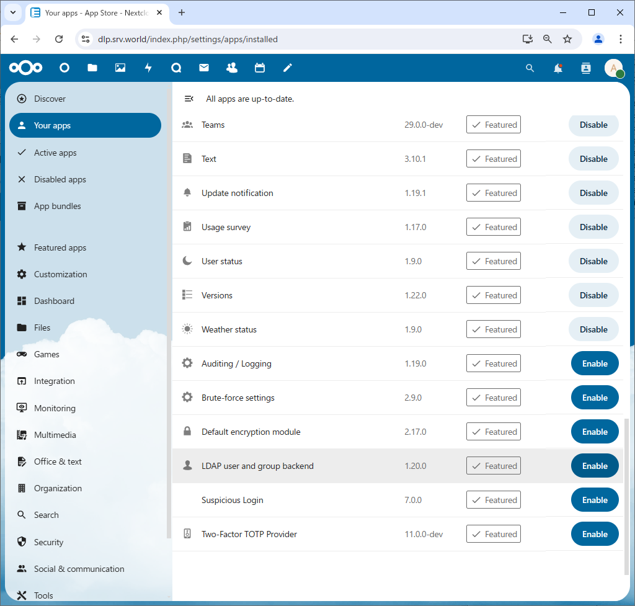Open the contacts menu icon in header
This screenshot has height=606, width=635.
pyautogui.click(x=586, y=68)
